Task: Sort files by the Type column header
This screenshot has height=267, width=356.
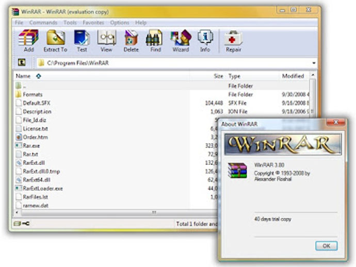Action: coord(234,76)
